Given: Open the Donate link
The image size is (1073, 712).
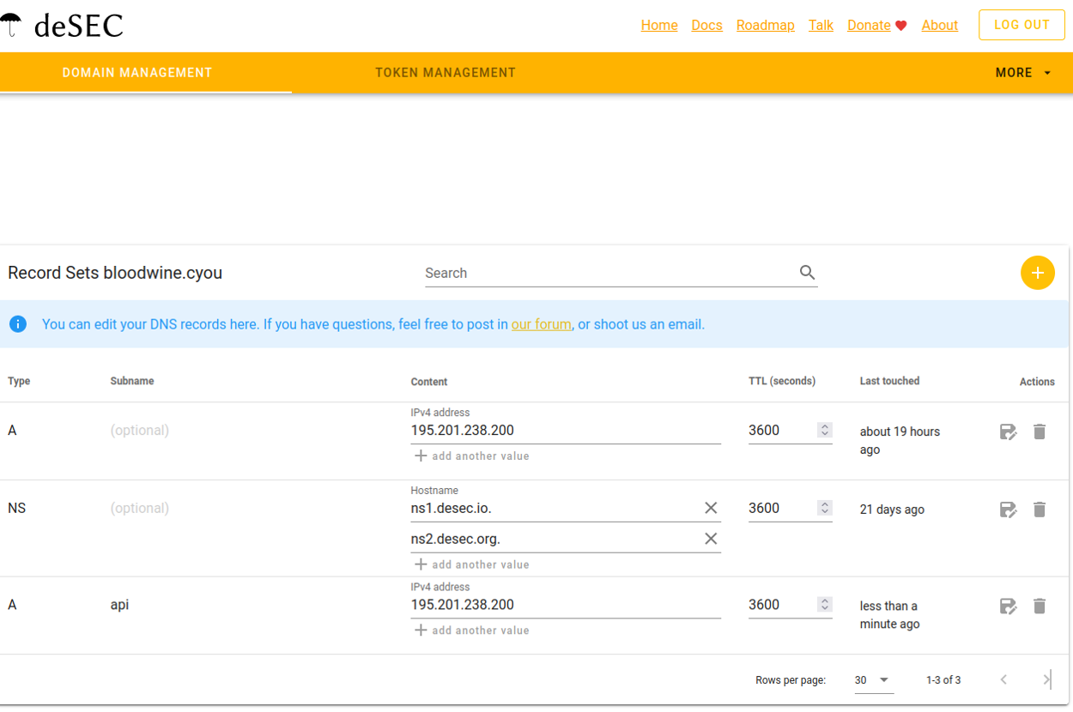Looking at the screenshot, I should pyautogui.click(x=869, y=26).
